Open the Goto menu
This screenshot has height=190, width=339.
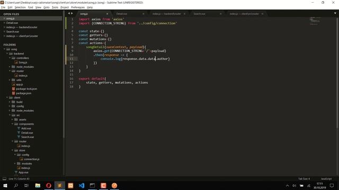(x=46, y=7)
